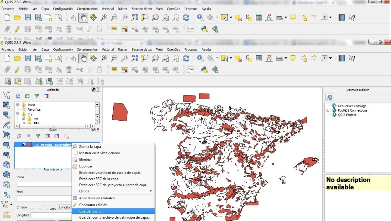Enable the legend filter in layers panel
Image resolution: width=391 pixels, height=221 pixels.
click(38, 136)
